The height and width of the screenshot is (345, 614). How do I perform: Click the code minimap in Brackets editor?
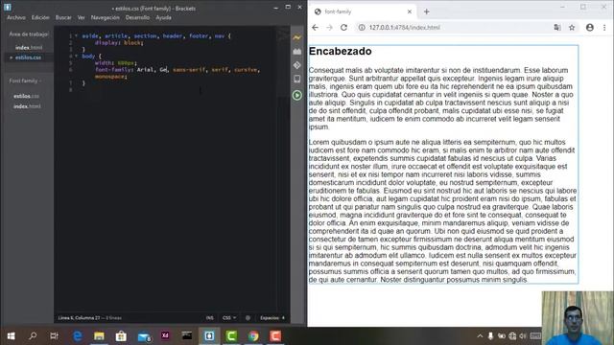[x=283, y=61]
